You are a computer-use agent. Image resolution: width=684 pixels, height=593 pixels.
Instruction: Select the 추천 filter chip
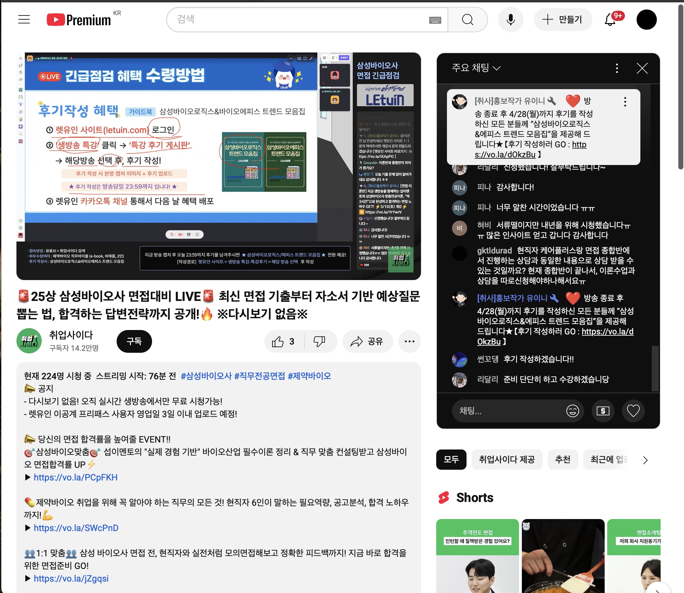(563, 460)
